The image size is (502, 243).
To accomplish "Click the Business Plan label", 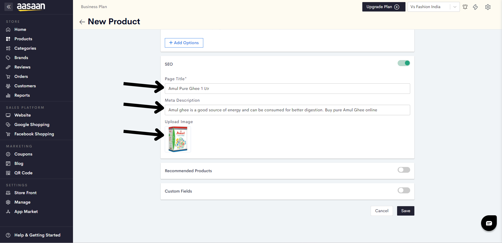I will [94, 7].
